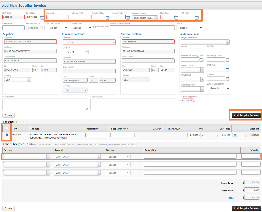Click the Exchange Rate field

pos(188,101)
